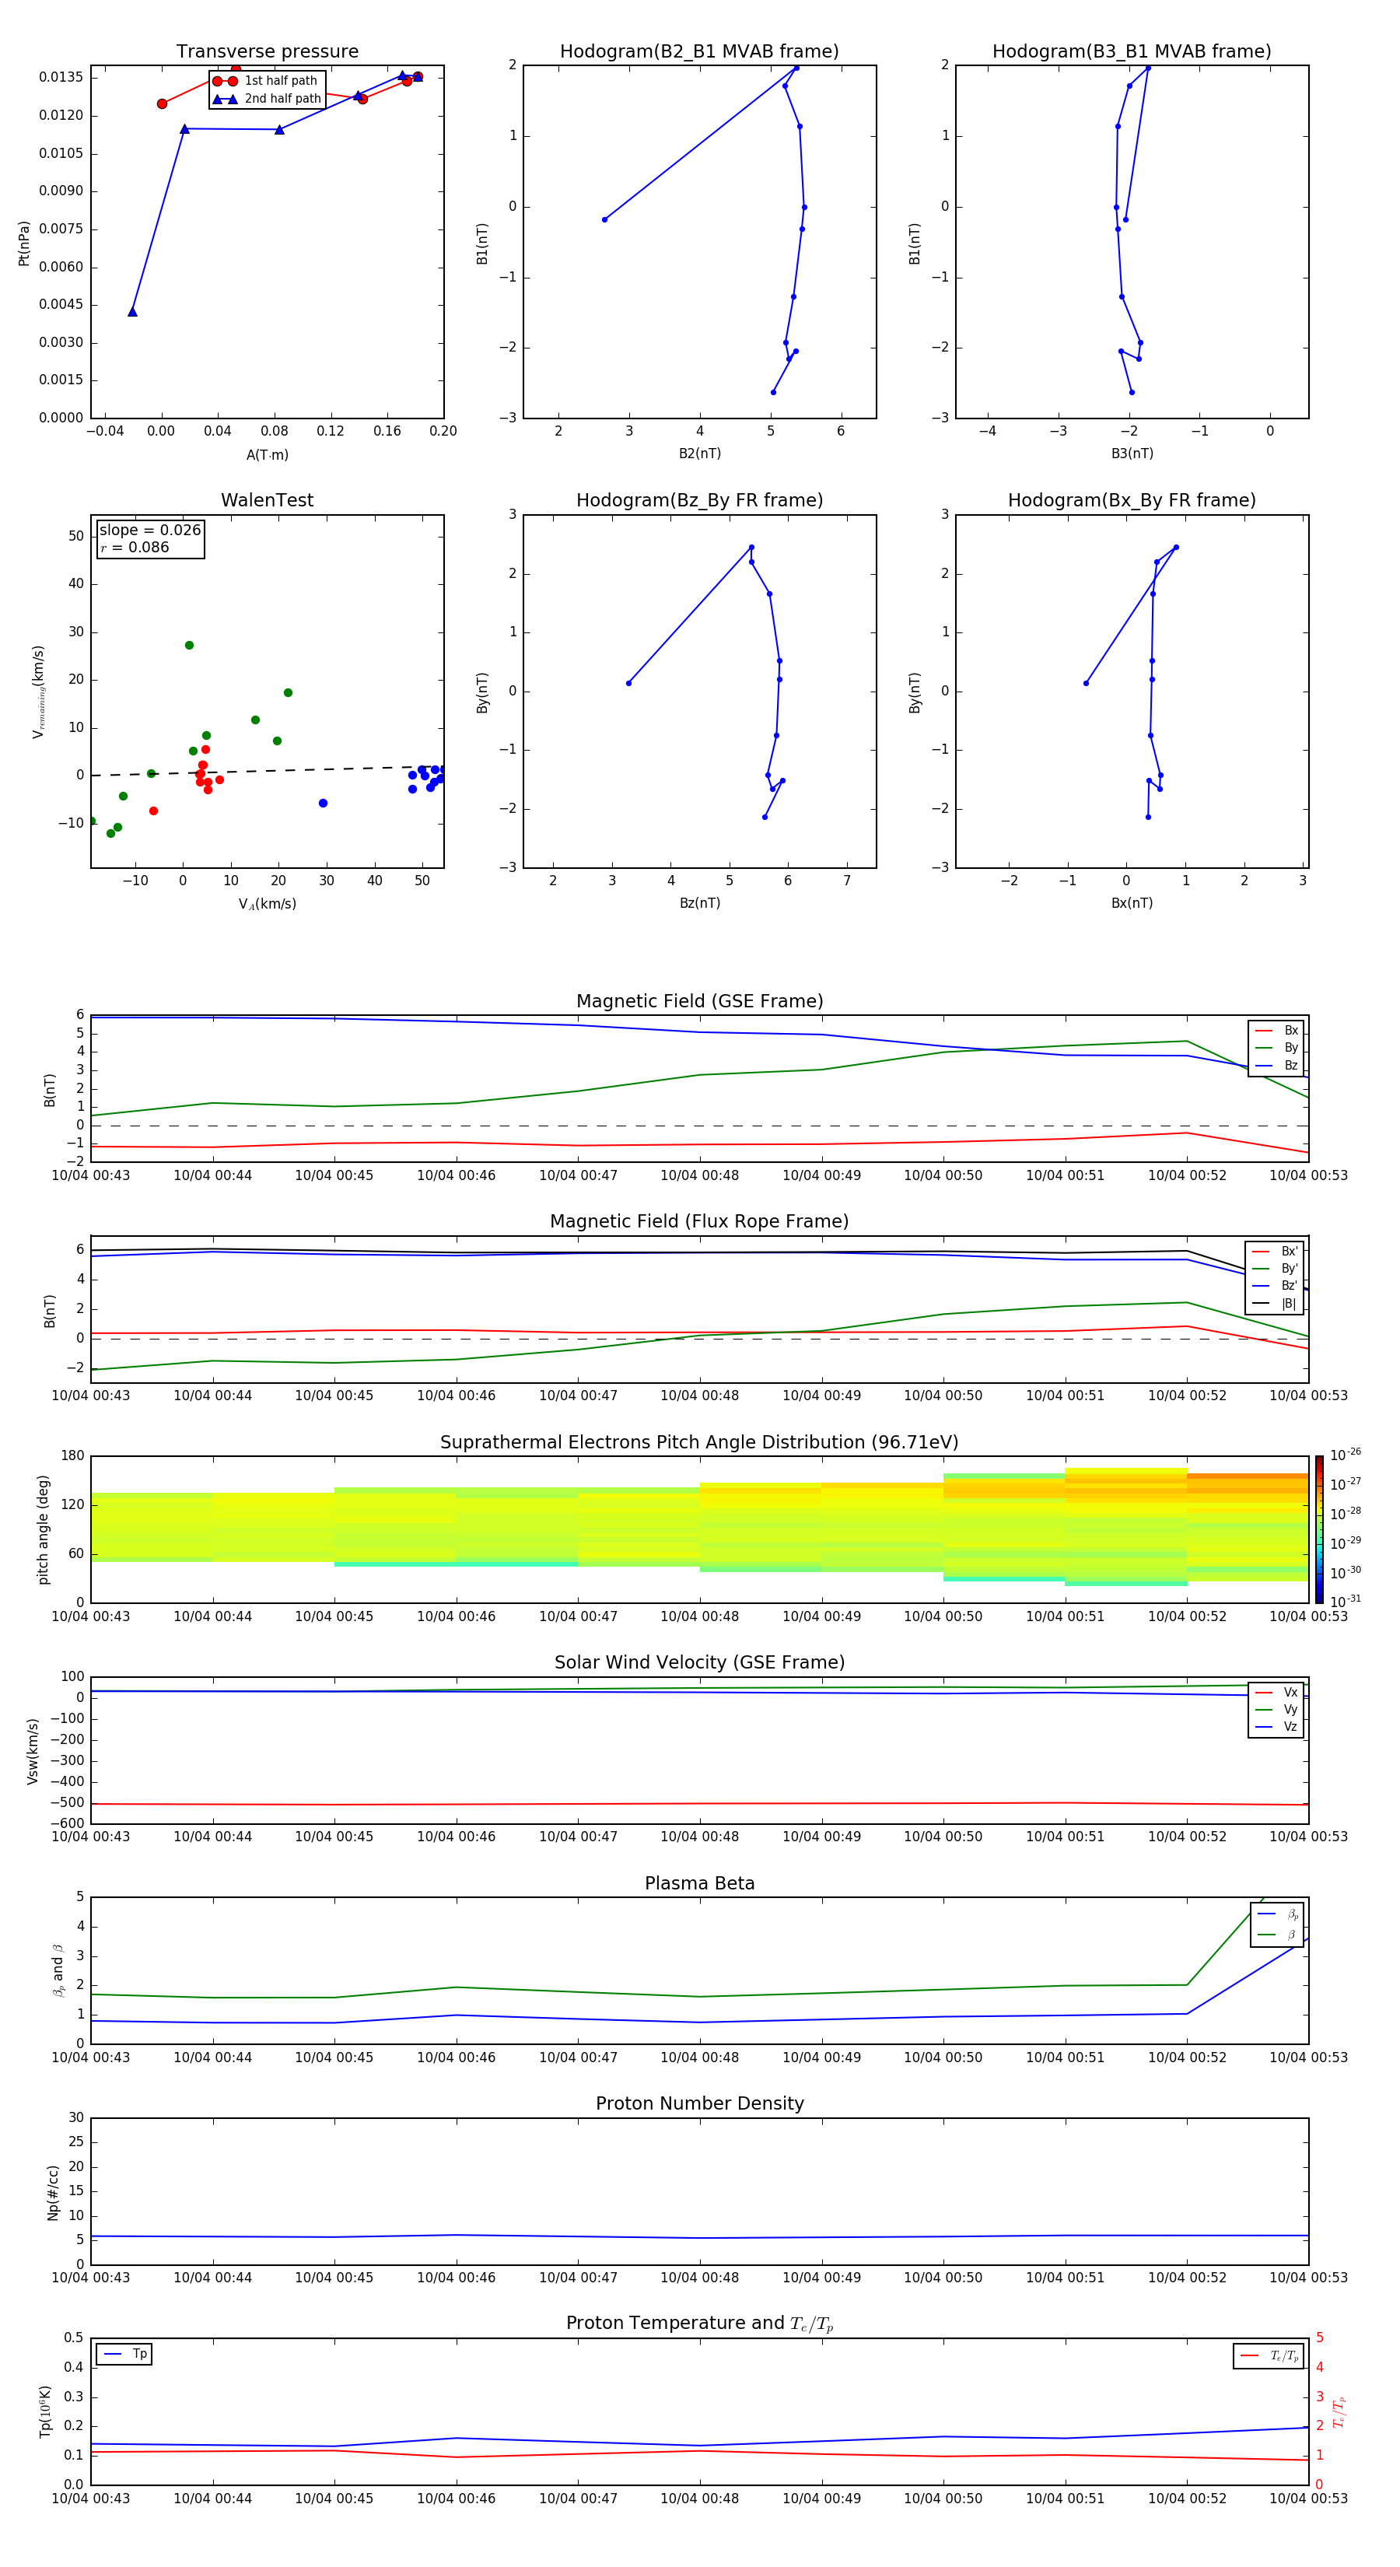Click the 'WalenTest' plot title
The width and height of the screenshot is (1400, 2567).
click(267, 499)
